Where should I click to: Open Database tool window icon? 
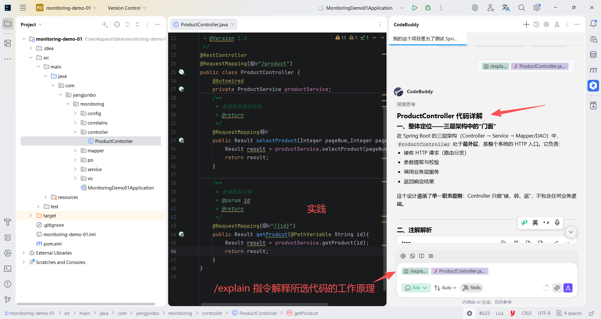point(593,55)
